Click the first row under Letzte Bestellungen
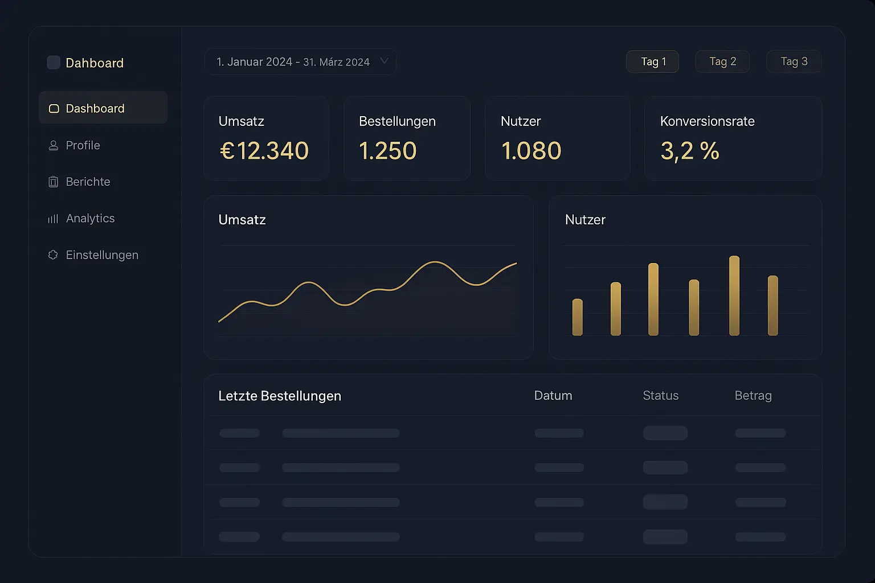This screenshot has width=875, height=583. click(x=513, y=433)
